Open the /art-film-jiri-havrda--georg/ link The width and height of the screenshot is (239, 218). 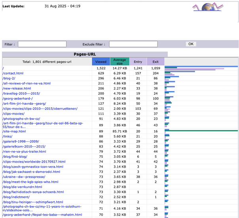[x=24, y=103]
